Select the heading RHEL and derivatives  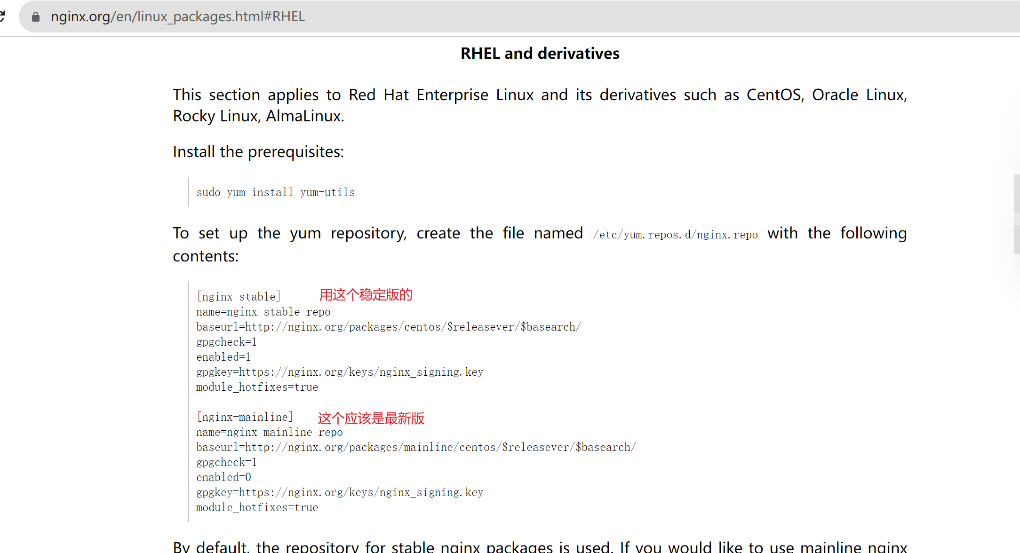(539, 53)
